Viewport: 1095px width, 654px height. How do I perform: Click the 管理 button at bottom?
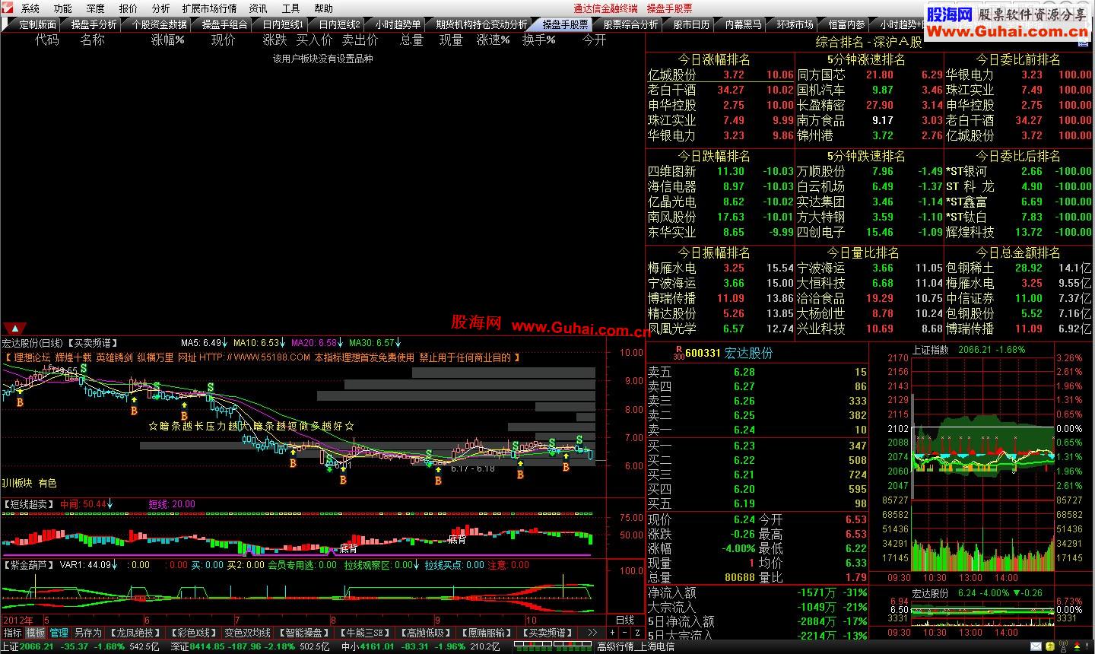59,633
